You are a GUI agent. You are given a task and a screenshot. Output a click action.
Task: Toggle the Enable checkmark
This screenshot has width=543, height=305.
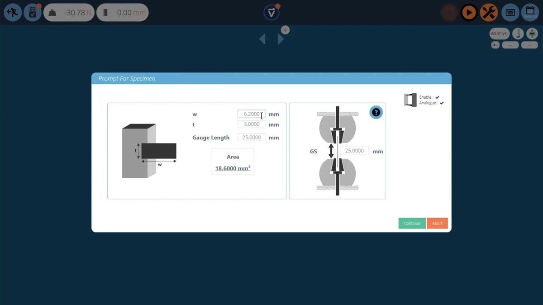(437, 97)
